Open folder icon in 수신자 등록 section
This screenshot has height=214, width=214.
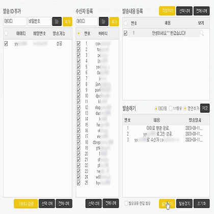103,21
